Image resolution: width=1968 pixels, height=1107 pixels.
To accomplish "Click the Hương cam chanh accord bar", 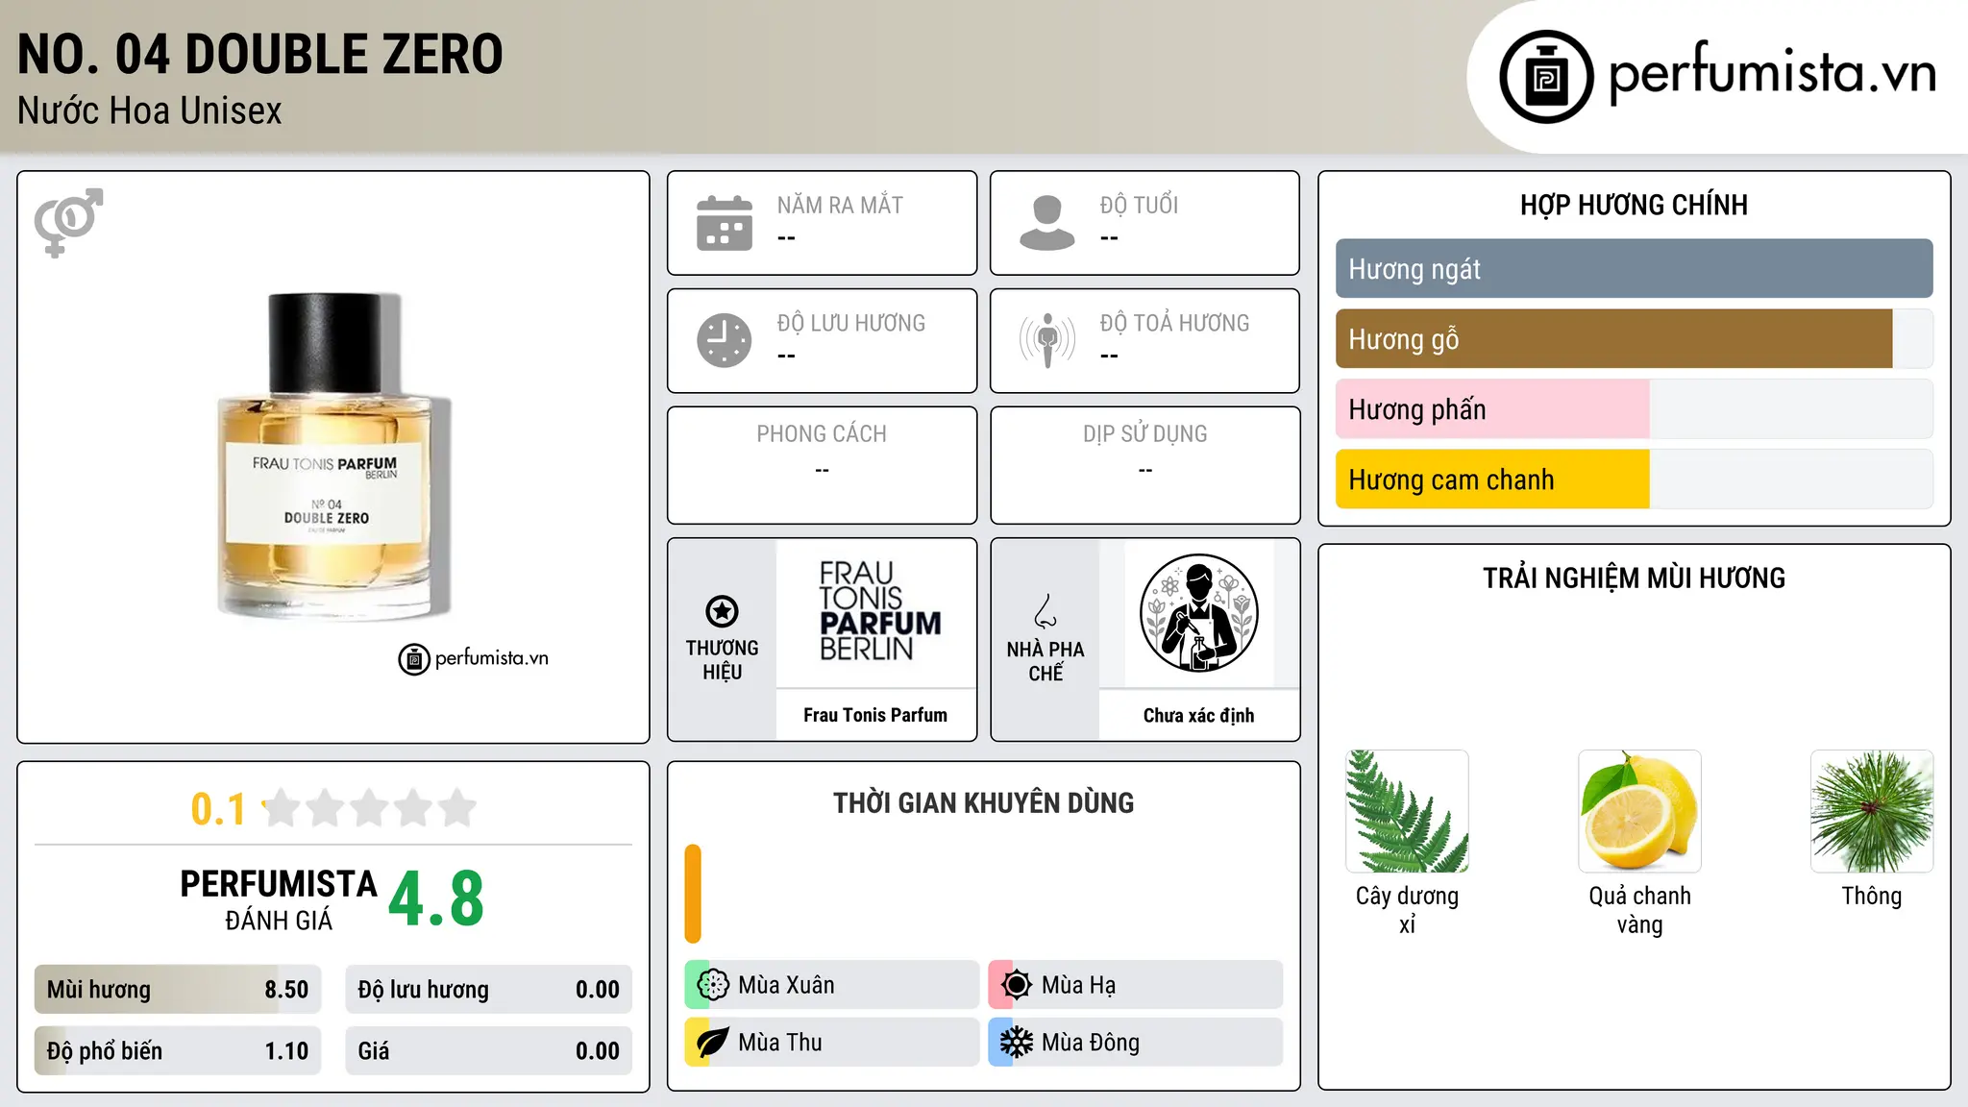I will [x=1634, y=480].
